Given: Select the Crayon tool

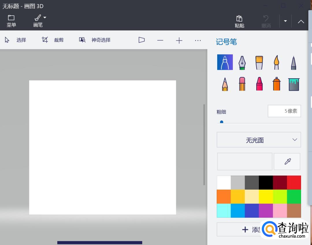Looking at the screenshot, I should point(259,84).
